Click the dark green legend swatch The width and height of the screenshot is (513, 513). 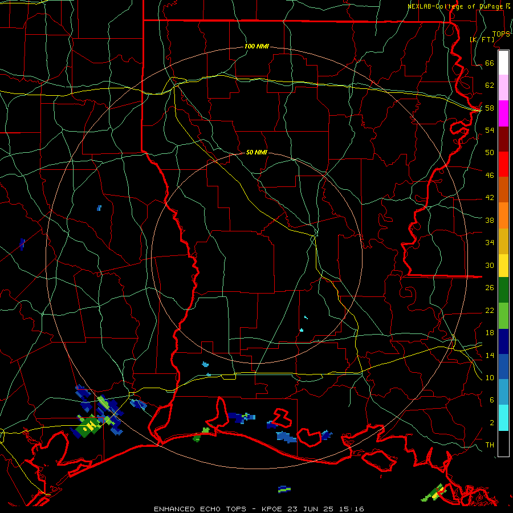(503, 290)
